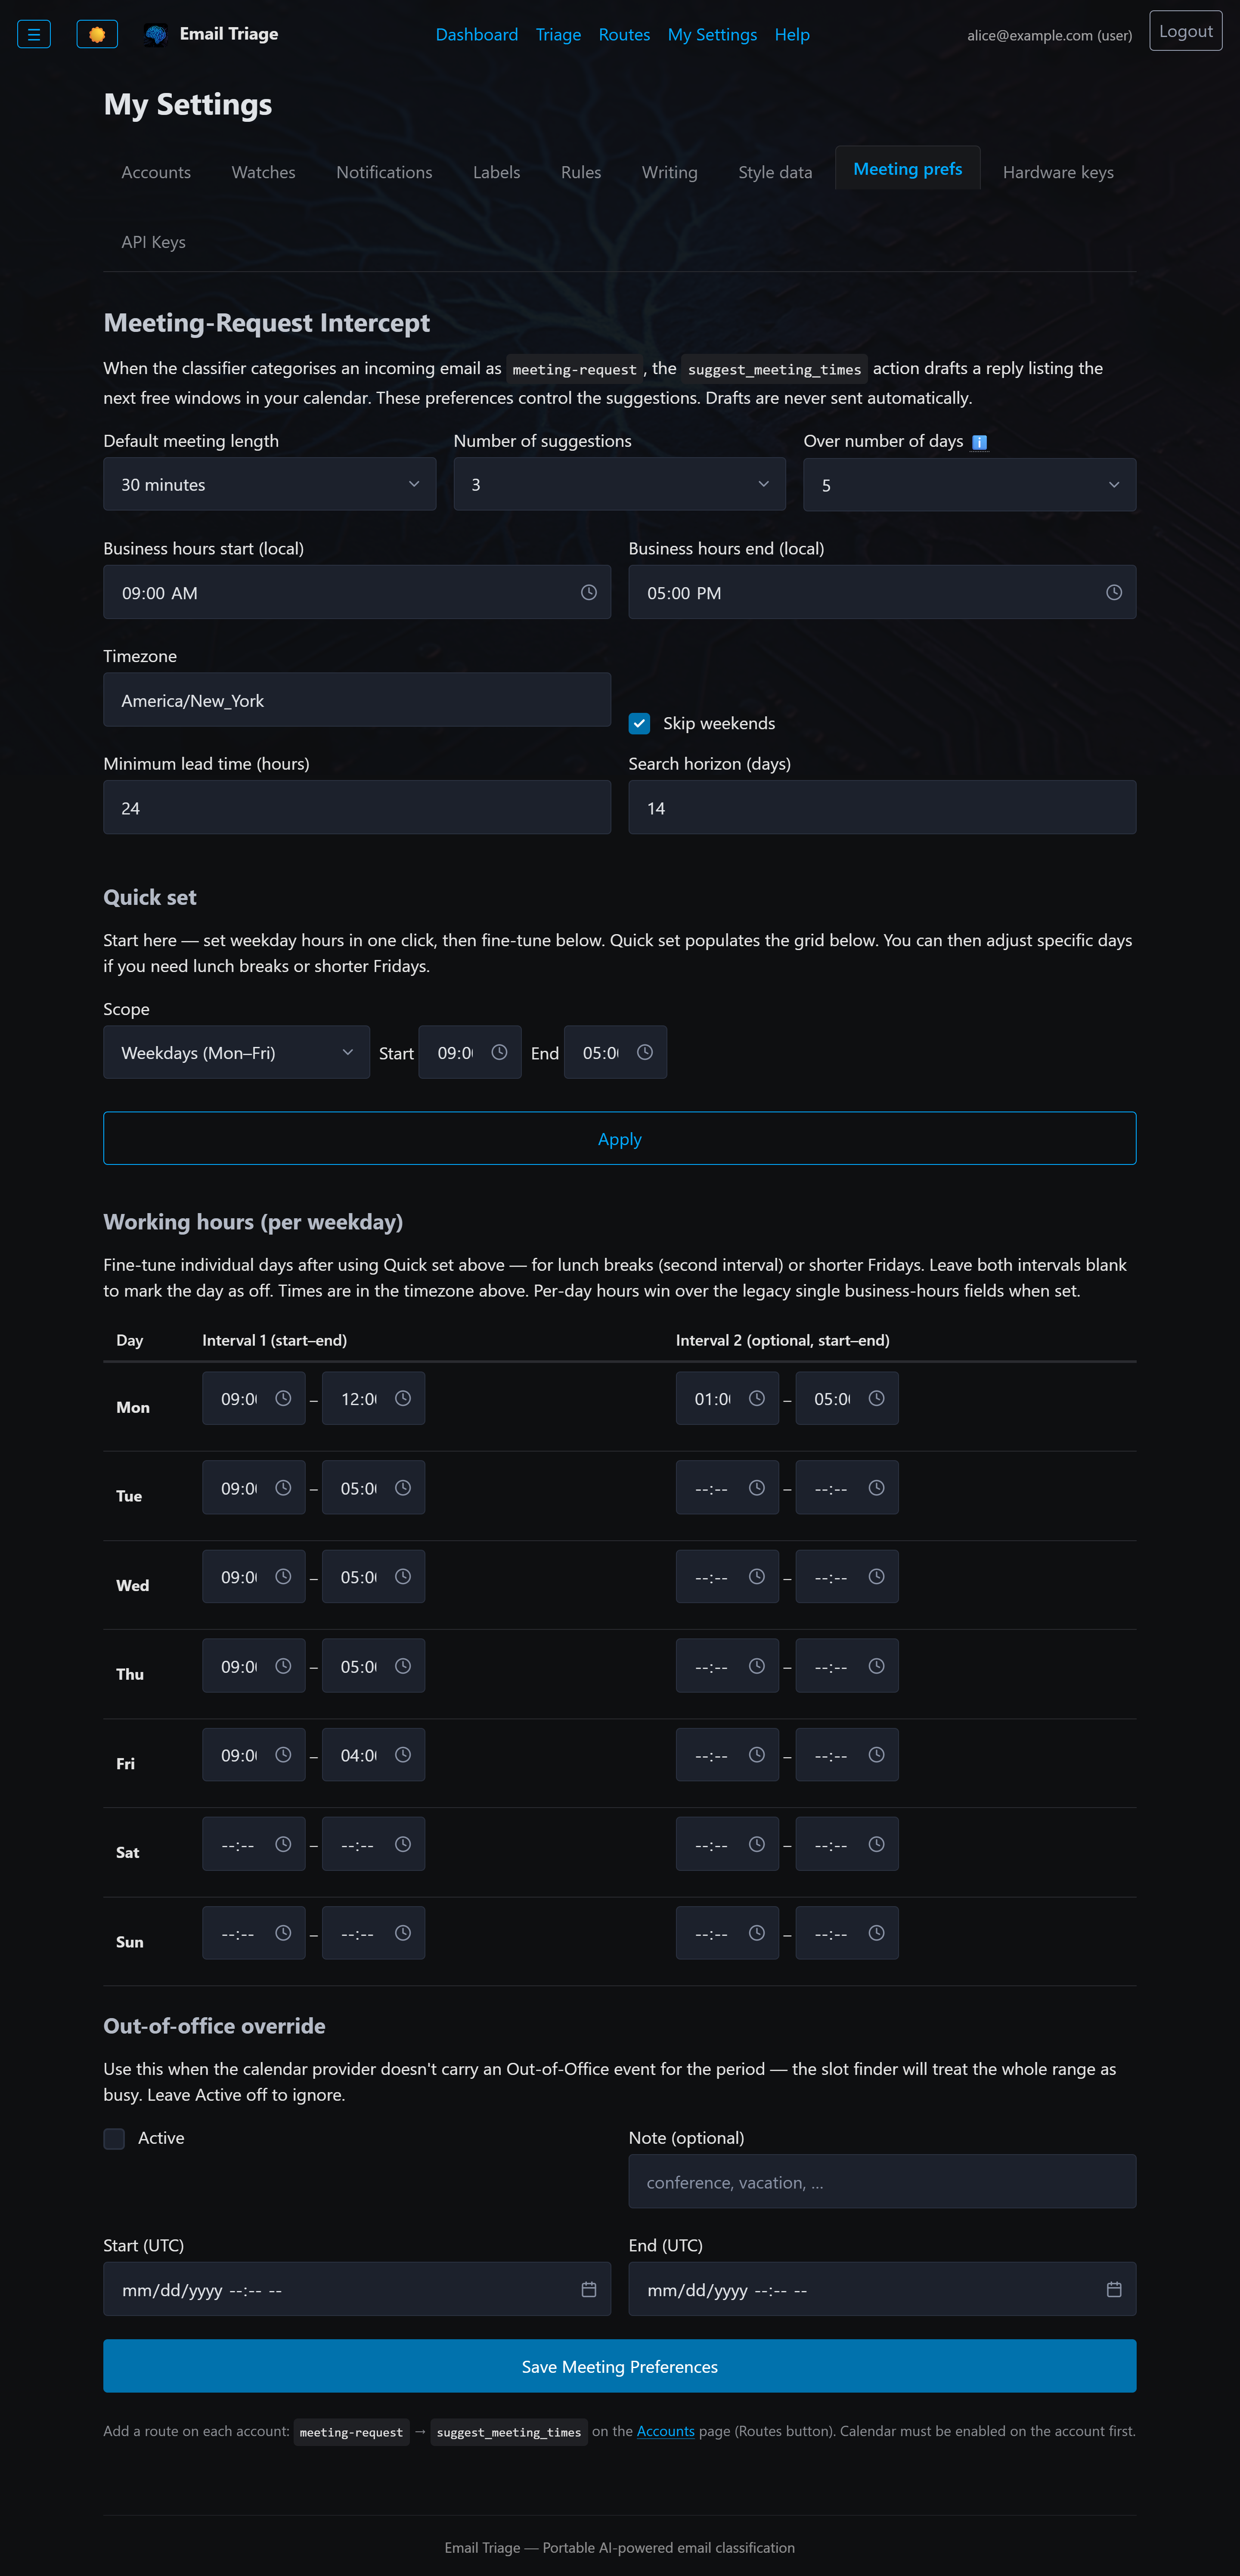Click the Start (UTC) datetime field
The height and width of the screenshot is (2576, 1240).
click(357, 2289)
